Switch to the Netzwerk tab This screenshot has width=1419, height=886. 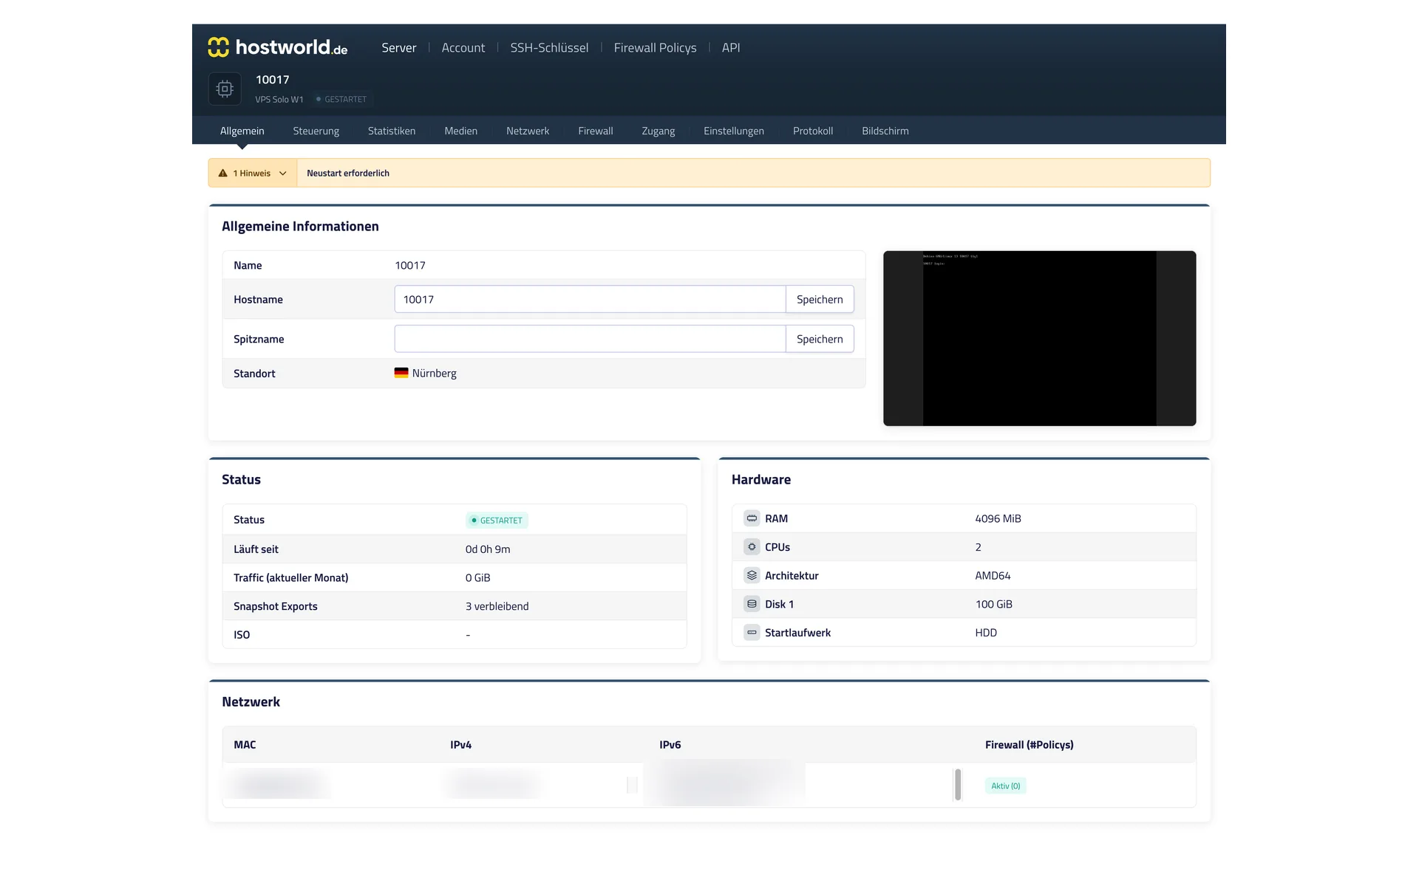point(528,131)
